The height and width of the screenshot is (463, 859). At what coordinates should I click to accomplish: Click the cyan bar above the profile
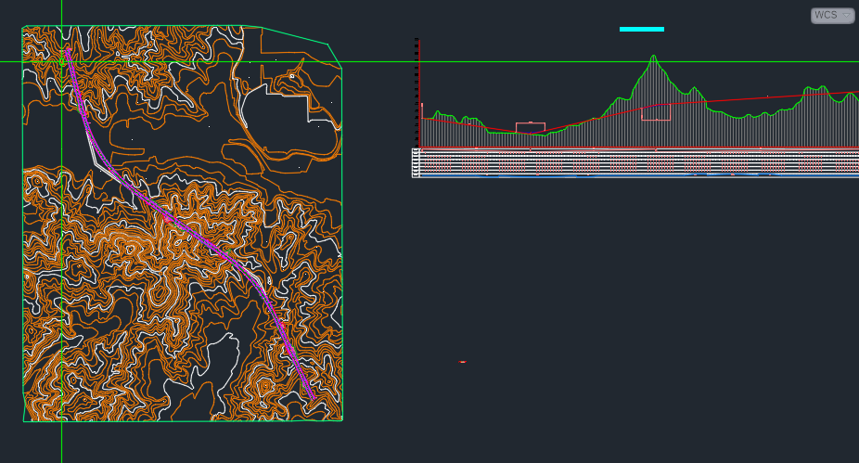click(x=641, y=29)
